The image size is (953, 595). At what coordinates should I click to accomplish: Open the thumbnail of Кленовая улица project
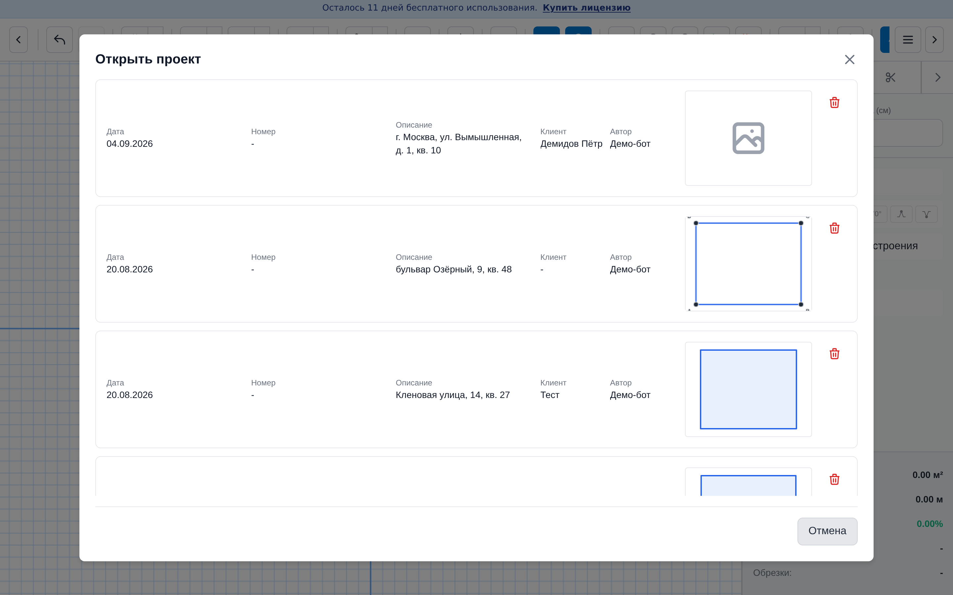click(x=748, y=389)
